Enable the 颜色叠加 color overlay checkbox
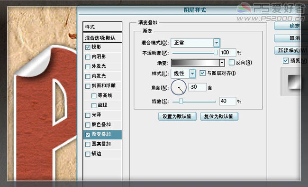308x187 pixels. coord(88,125)
